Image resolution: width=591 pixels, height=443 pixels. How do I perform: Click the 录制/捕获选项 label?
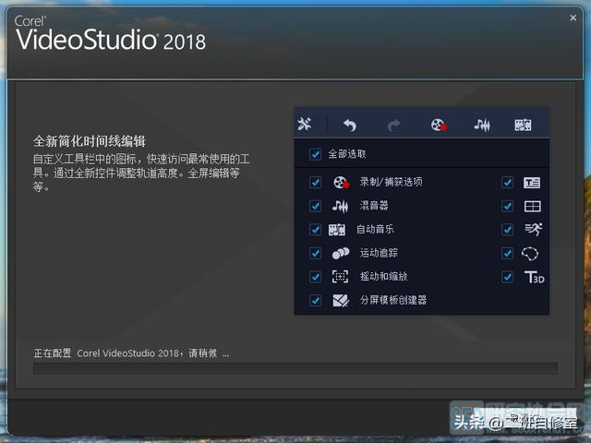click(x=392, y=183)
